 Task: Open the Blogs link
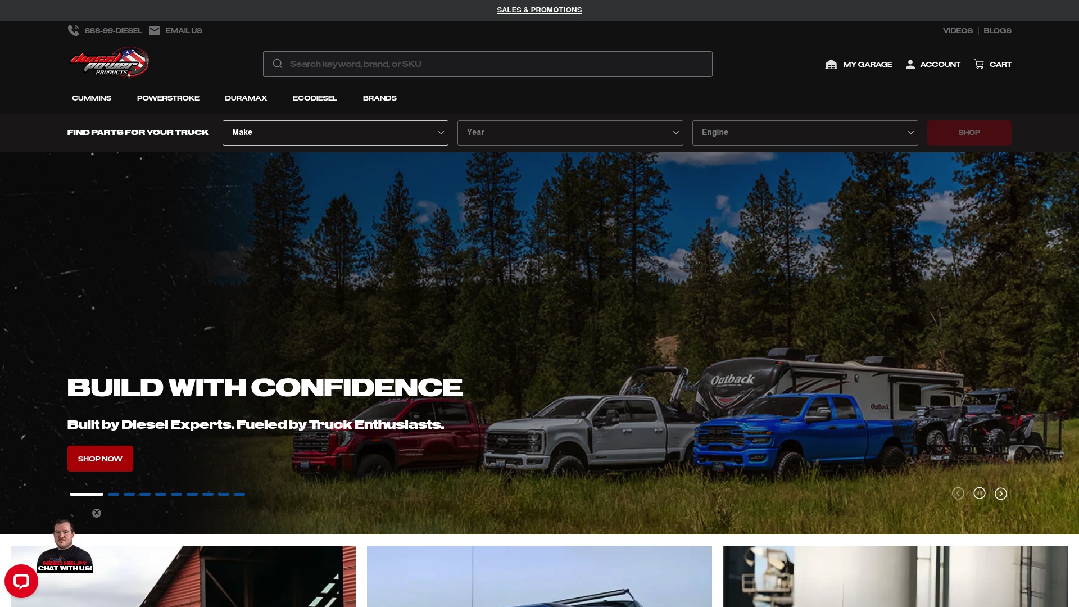(998, 31)
